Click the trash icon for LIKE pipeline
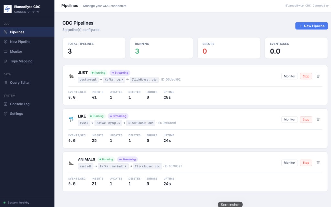Screen dimensions: 331x207 [318, 119]
